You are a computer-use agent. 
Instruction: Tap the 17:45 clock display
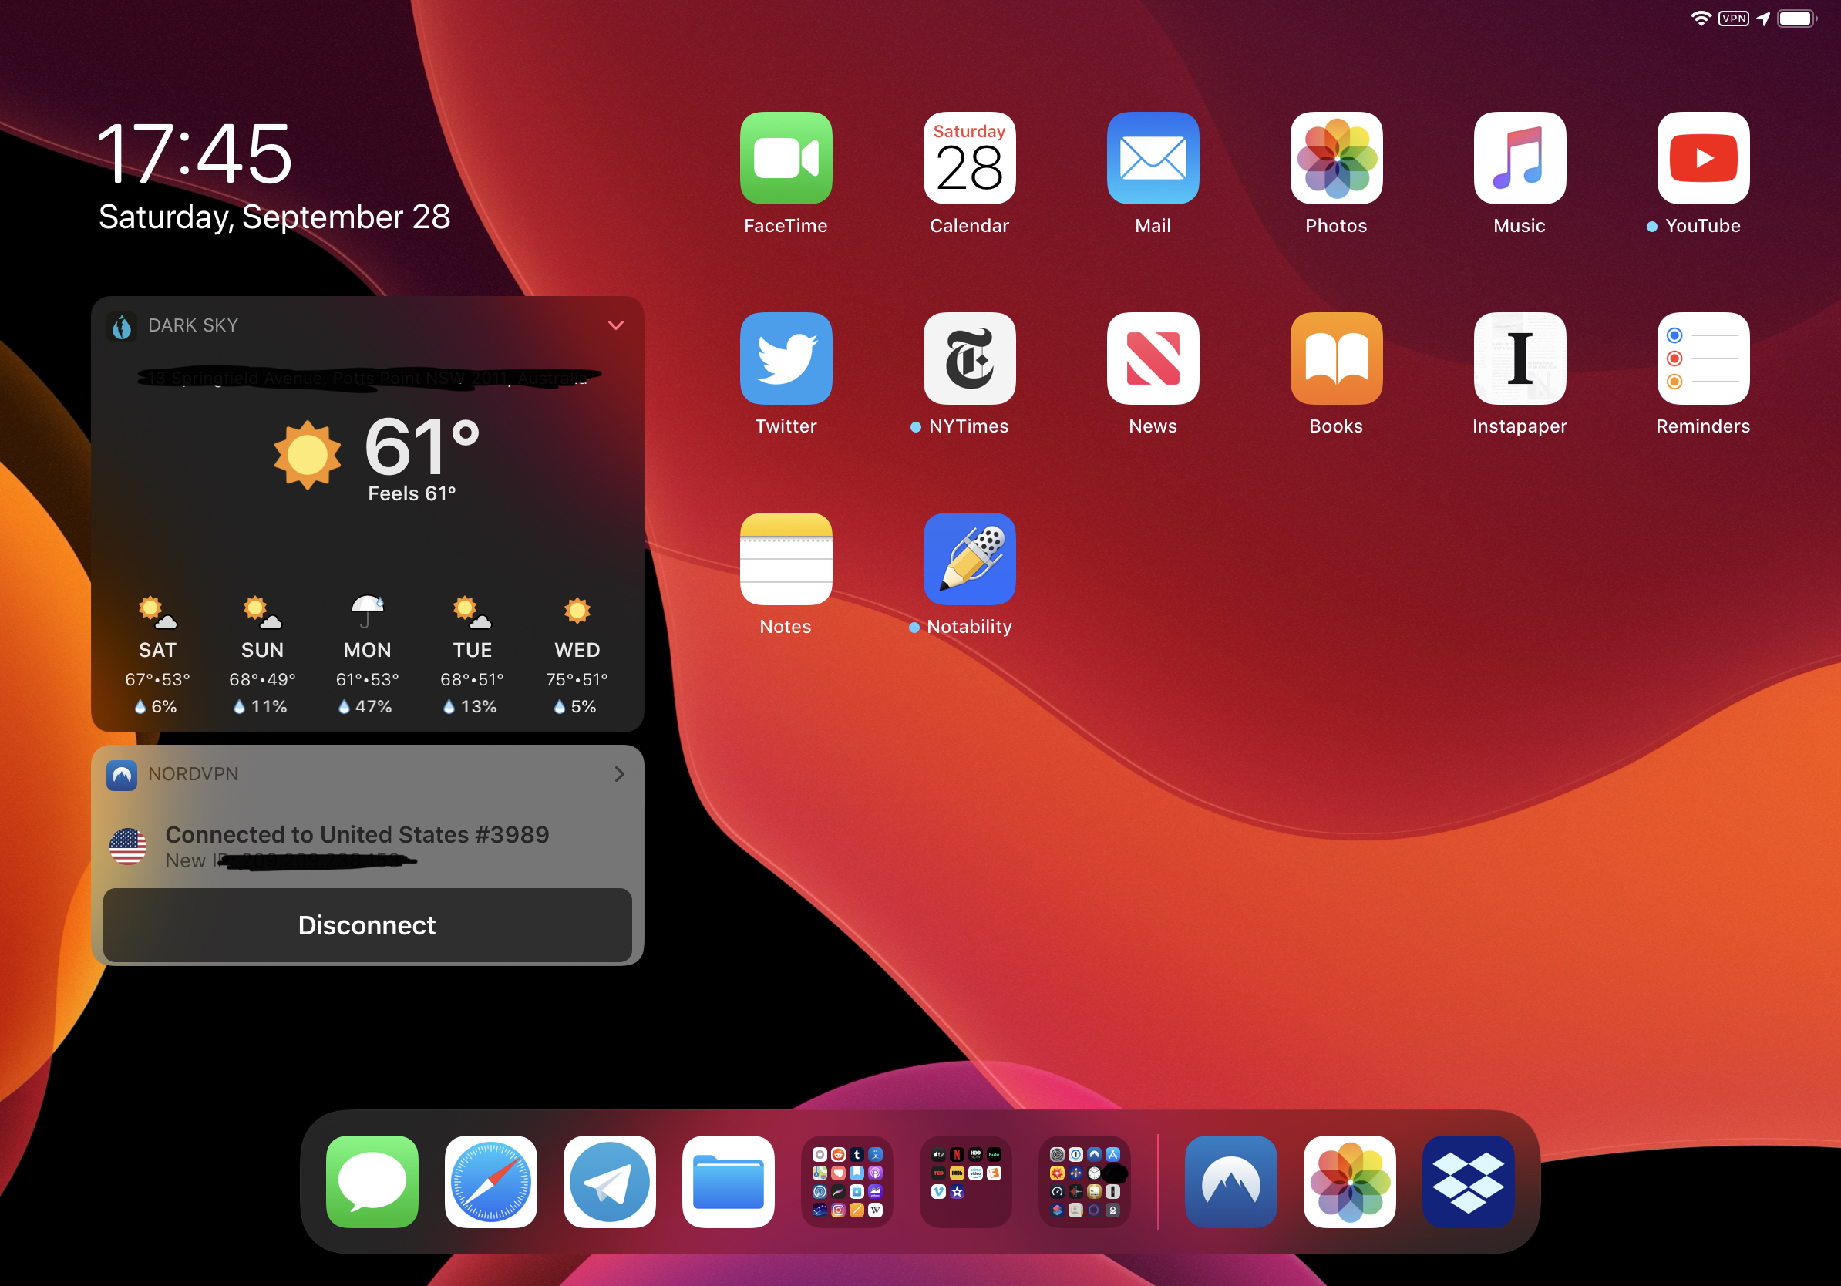tap(194, 153)
